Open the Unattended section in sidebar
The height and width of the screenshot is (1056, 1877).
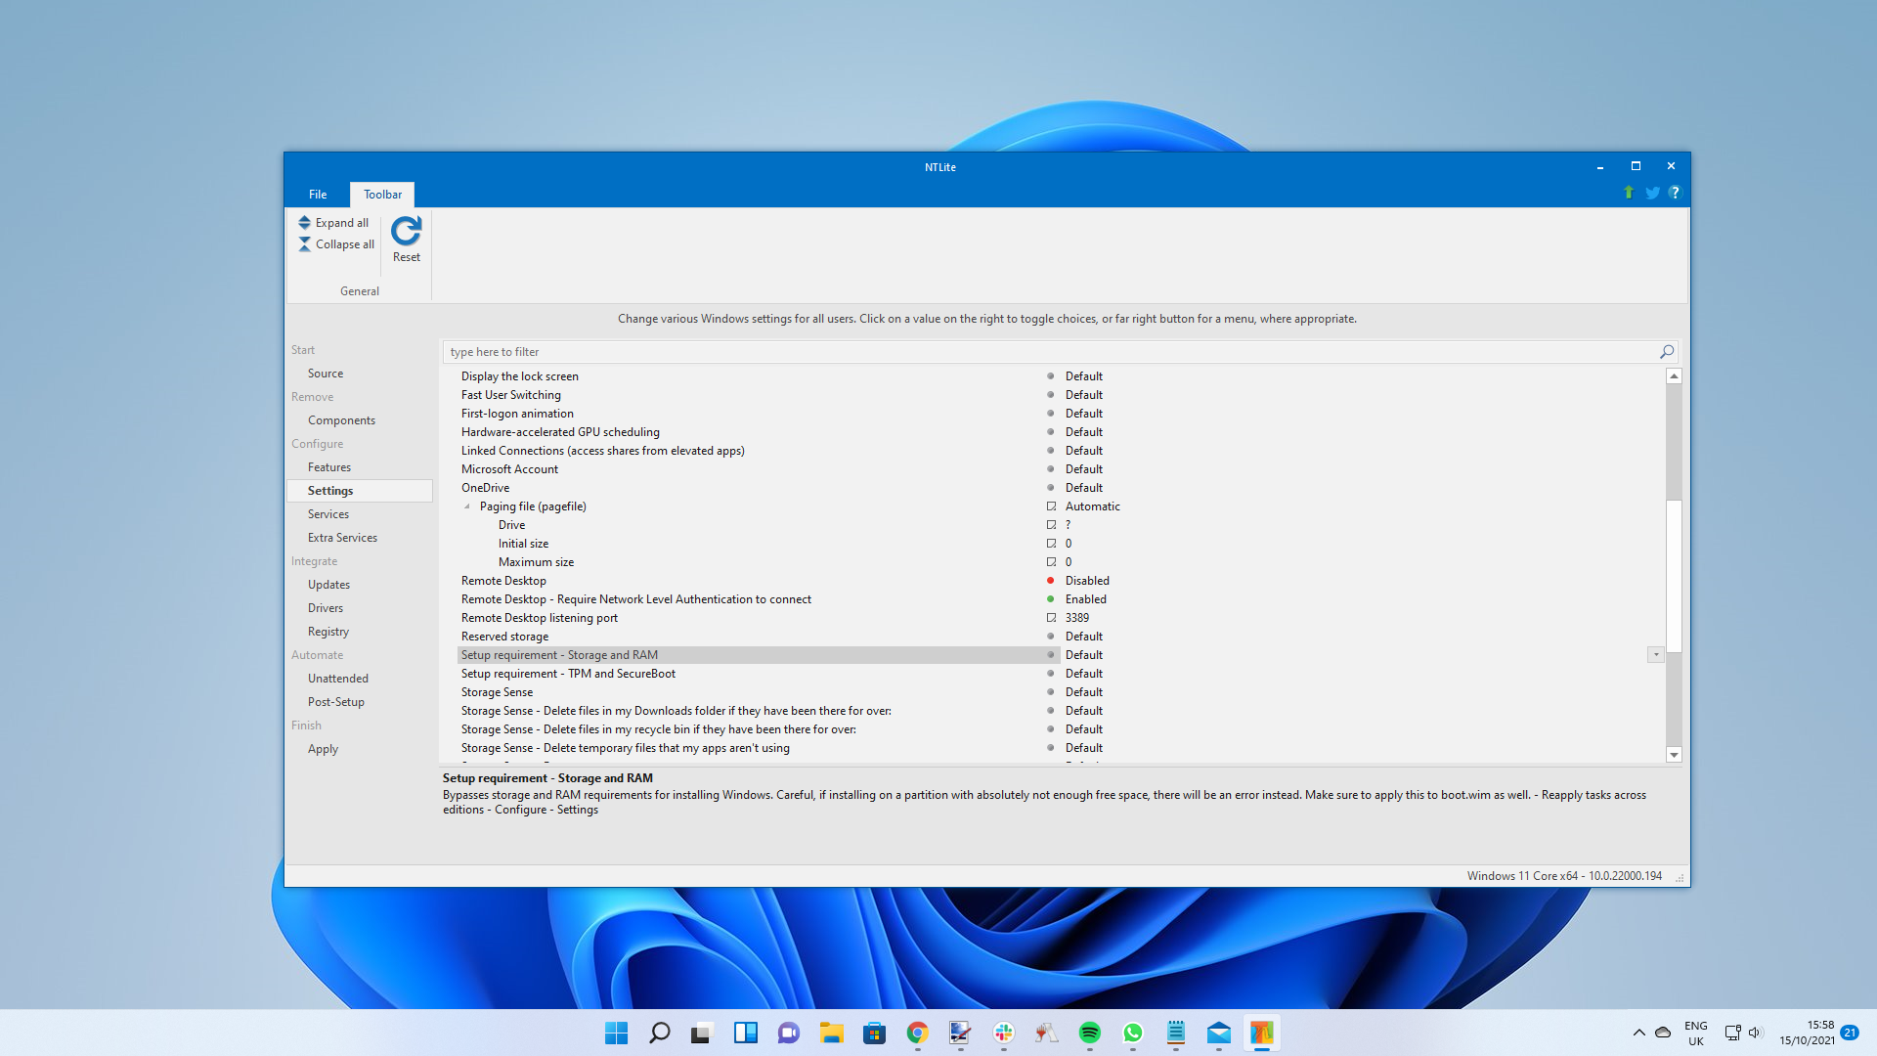337,679
